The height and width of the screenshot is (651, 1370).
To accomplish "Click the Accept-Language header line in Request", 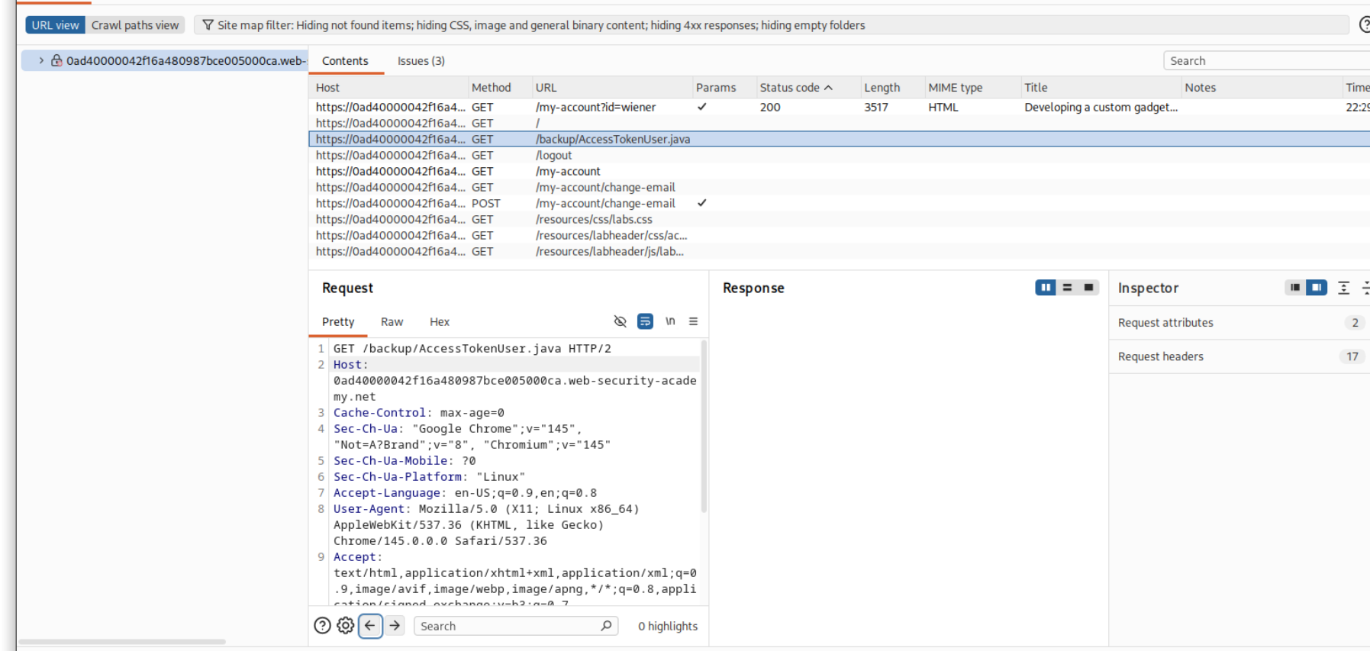I will point(465,492).
